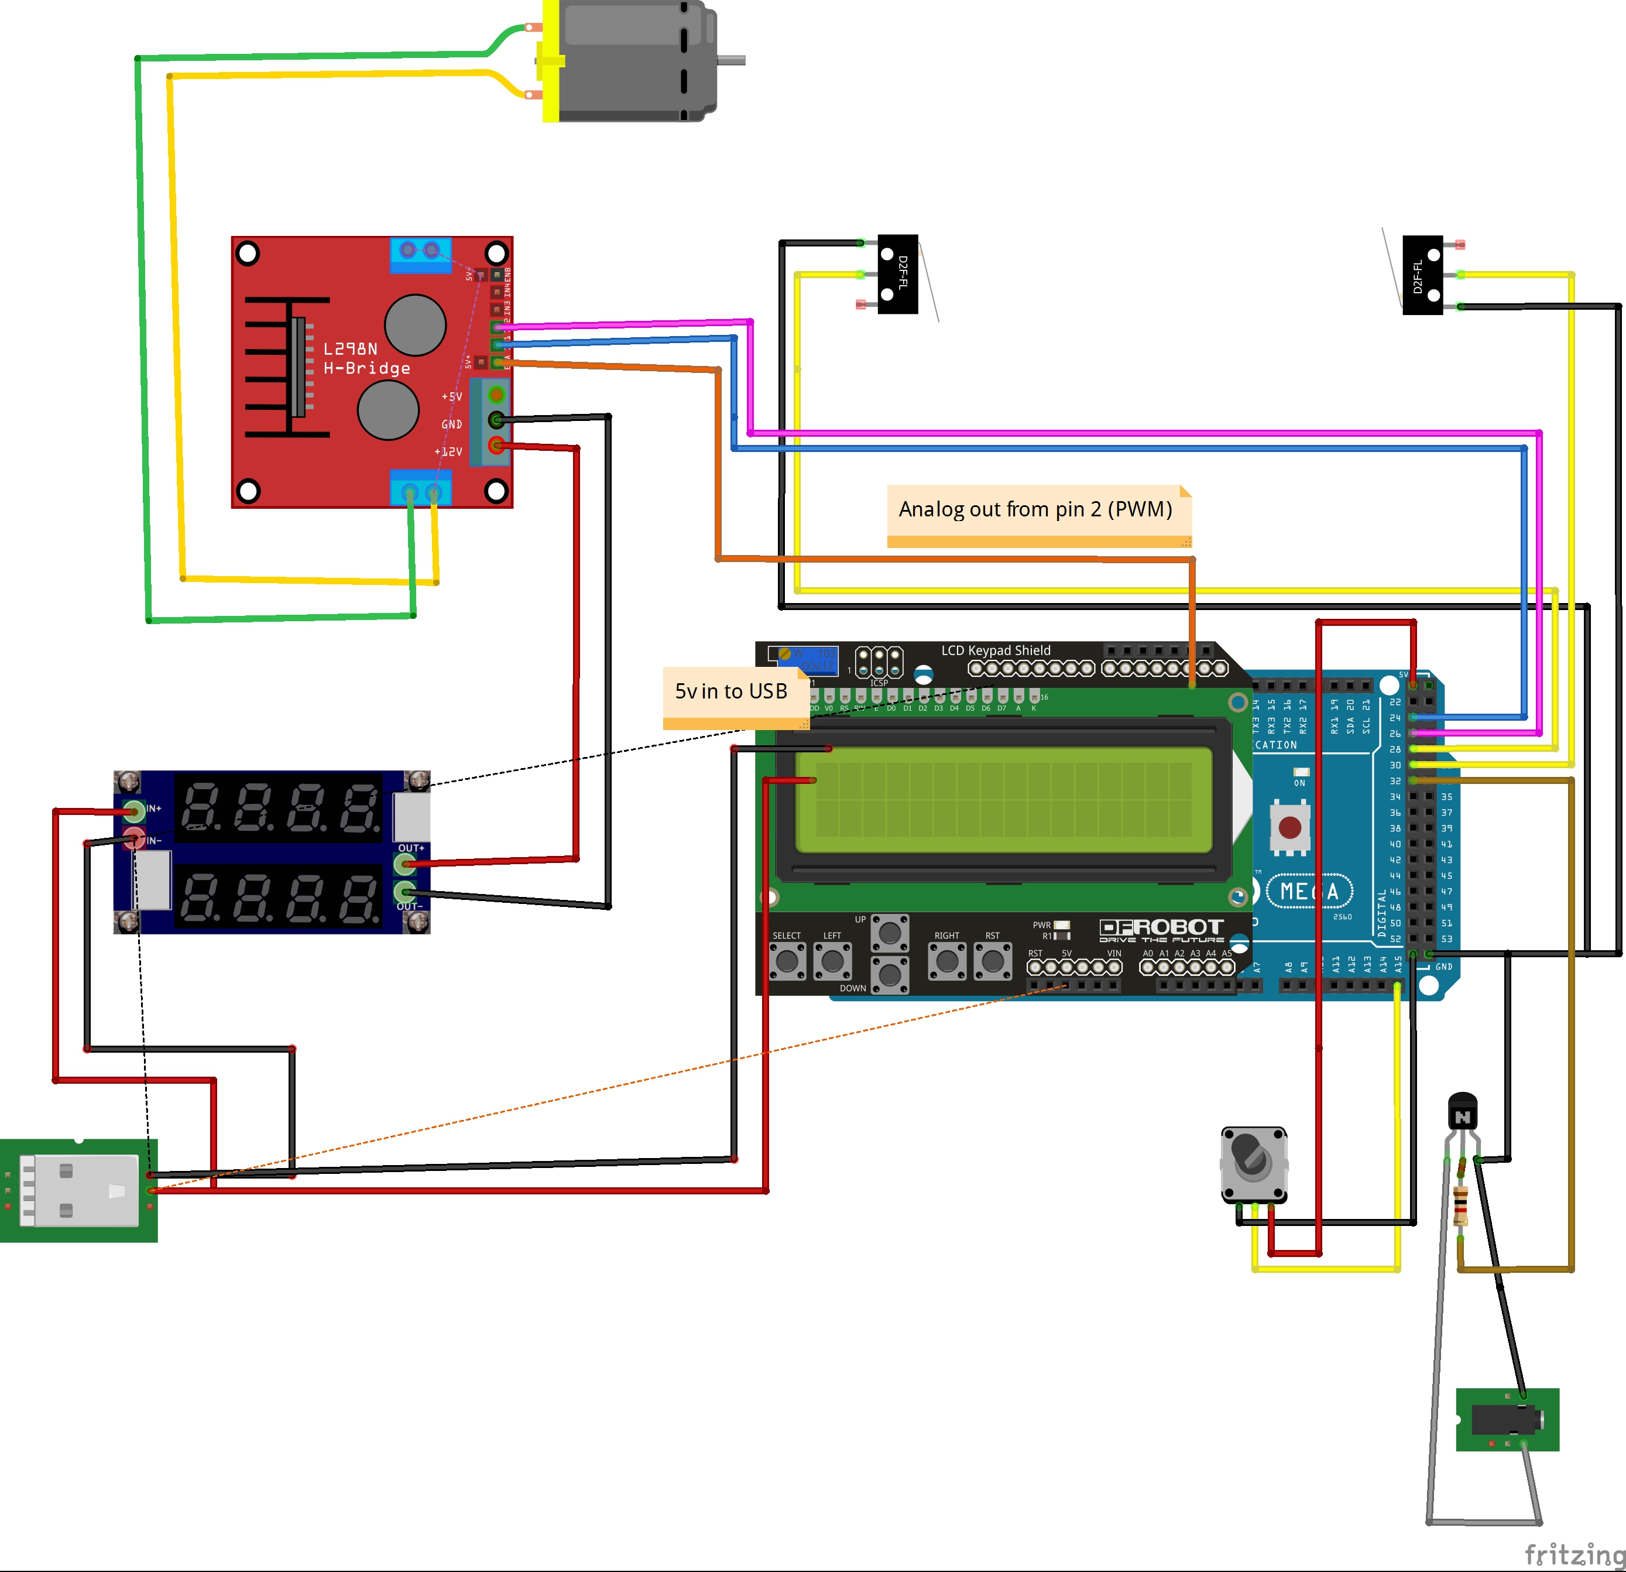Click the green LCD display screen

(1003, 800)
